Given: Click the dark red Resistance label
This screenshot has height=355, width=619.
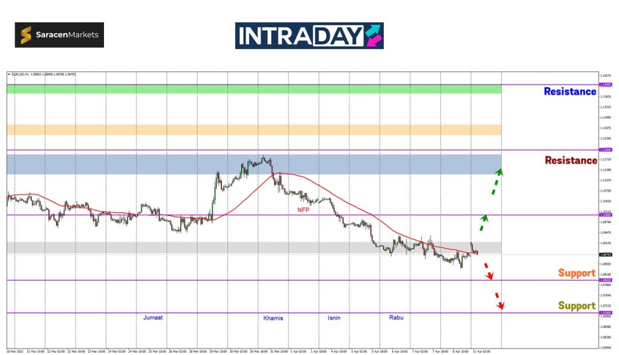Looking at the screenshot, I should tap(571, 160).
